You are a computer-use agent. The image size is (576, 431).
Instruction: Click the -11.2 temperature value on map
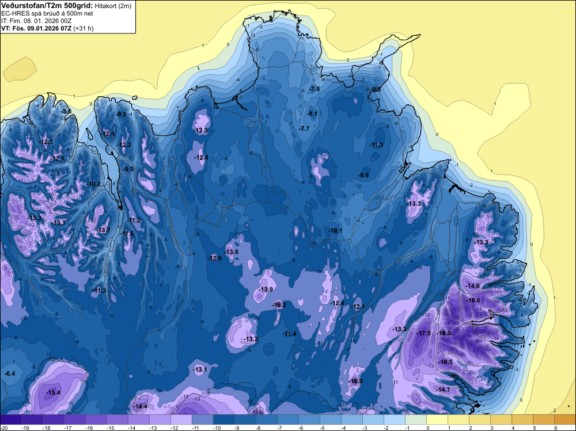(x=134, y=221)
